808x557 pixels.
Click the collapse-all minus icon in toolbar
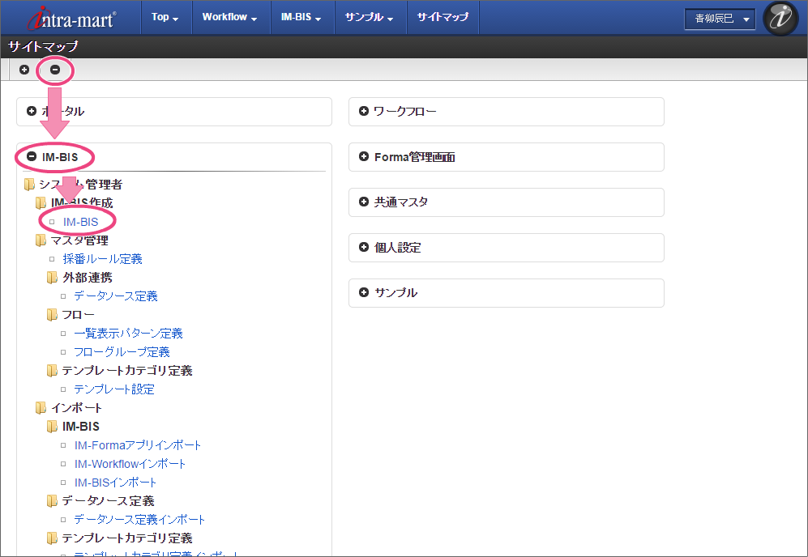point(55,70)
